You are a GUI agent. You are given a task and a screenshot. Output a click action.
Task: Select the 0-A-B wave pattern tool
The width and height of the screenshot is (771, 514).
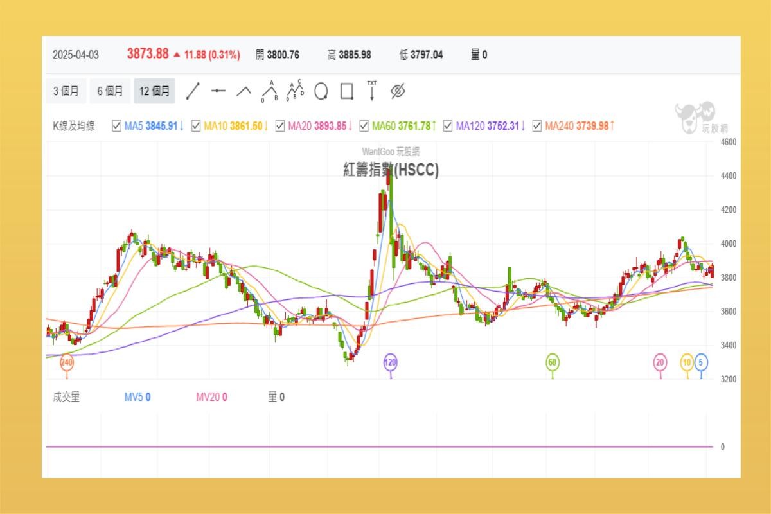(x=269, y=91)
